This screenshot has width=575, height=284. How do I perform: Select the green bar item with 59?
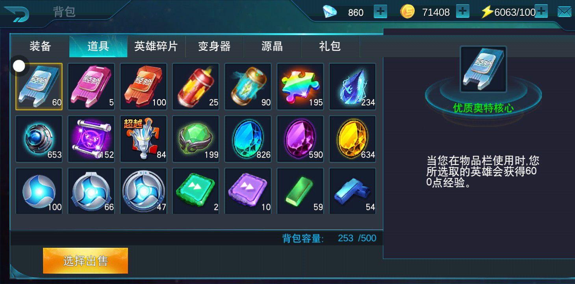pos(300,191)
